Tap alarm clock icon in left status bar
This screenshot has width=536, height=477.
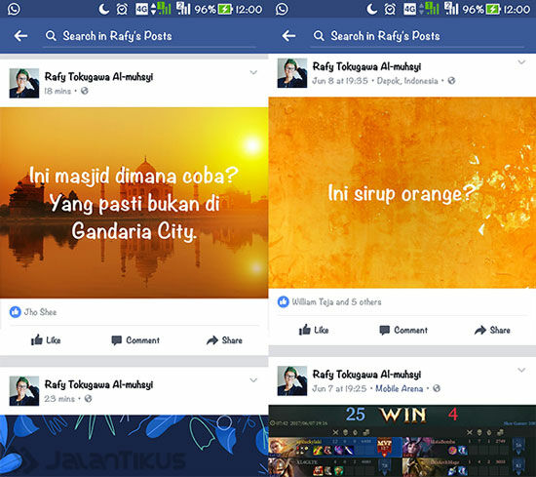coord(122,9)
